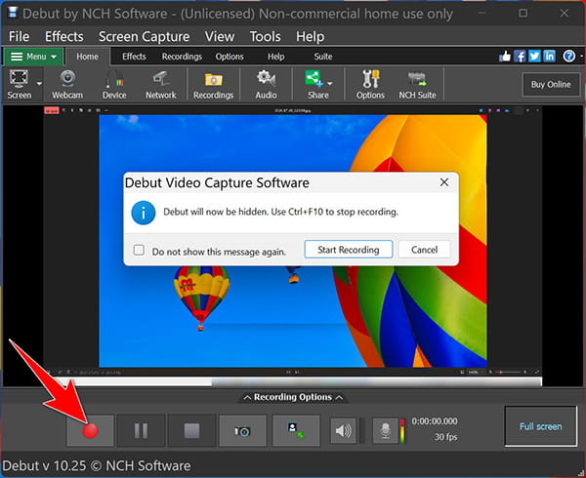Viewport: 586px width, 478px height.
Task: Close the Debut Video Capture Software dialog
Action: coord(444,182)
